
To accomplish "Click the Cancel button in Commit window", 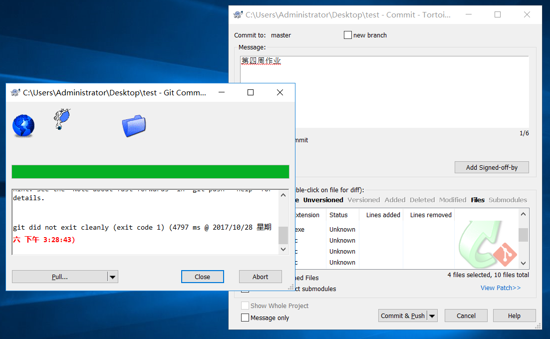I will pyautogui.click(x=466, y=316).
